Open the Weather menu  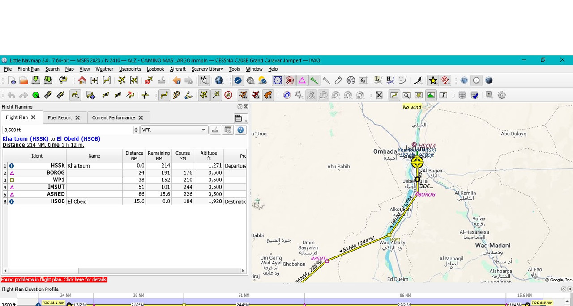104,69
